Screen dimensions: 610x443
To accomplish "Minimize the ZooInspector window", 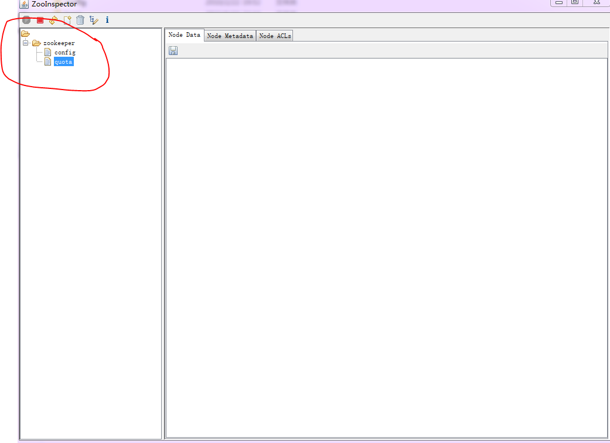I will coord(559,2).
